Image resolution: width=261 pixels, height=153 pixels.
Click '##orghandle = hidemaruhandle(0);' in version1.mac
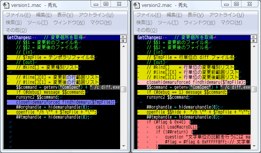click(53, 107)
